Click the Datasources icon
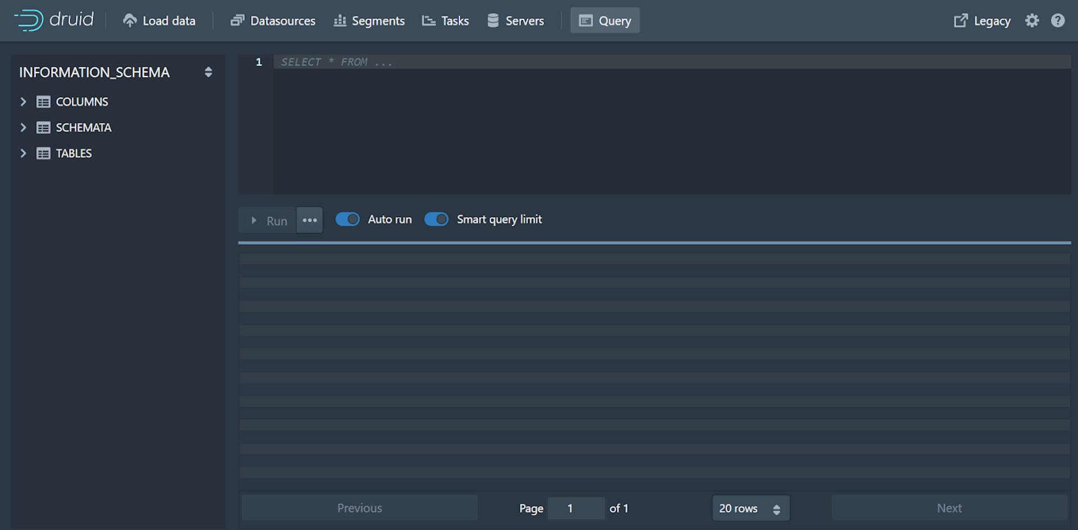The width and height of the screenshot is (1078, 530). 237,20
